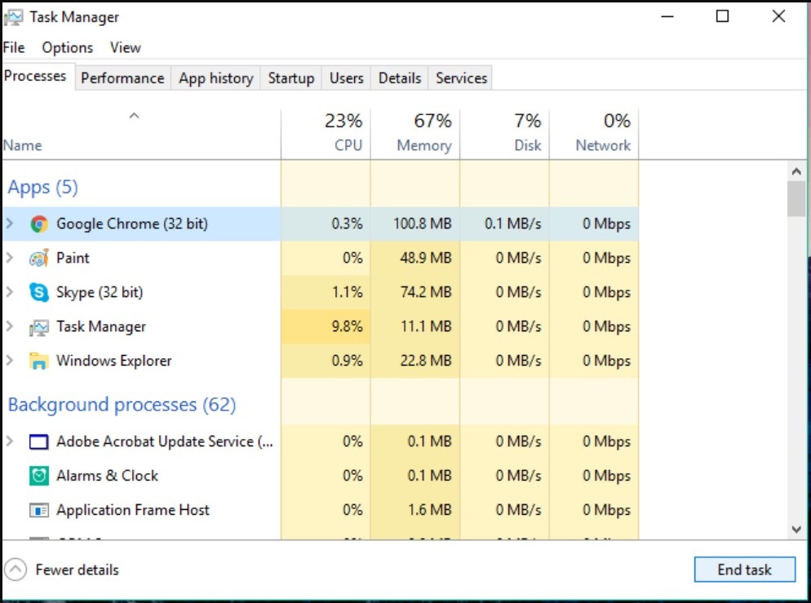811x603 pixels.
Task: Click the scrollbar up arrow
Action: 796,171
